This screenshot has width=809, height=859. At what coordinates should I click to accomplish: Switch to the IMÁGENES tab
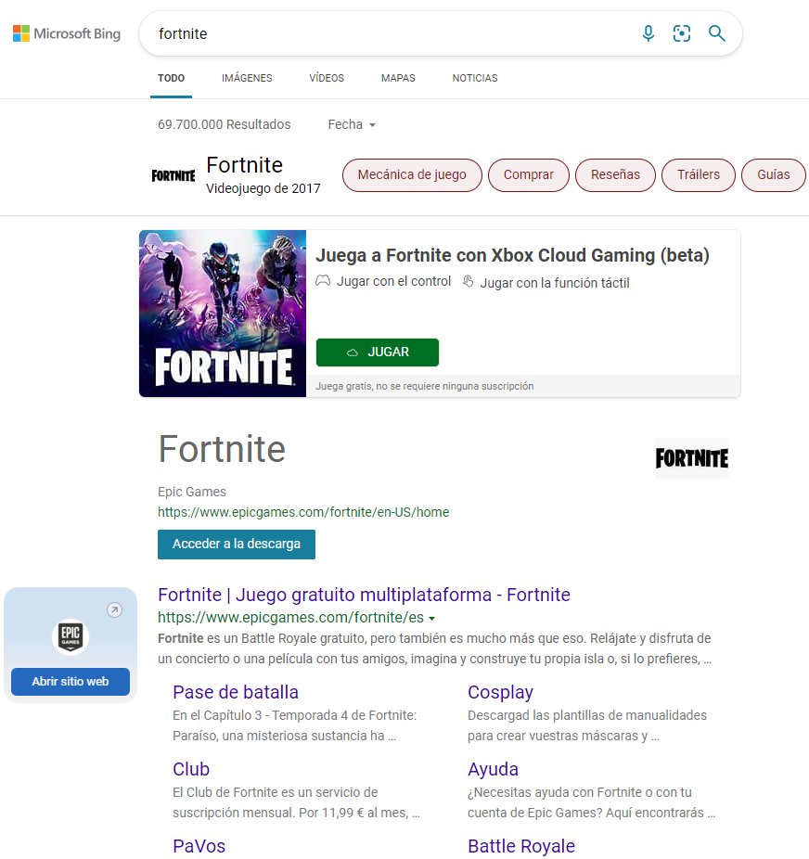tap(247, 78)
